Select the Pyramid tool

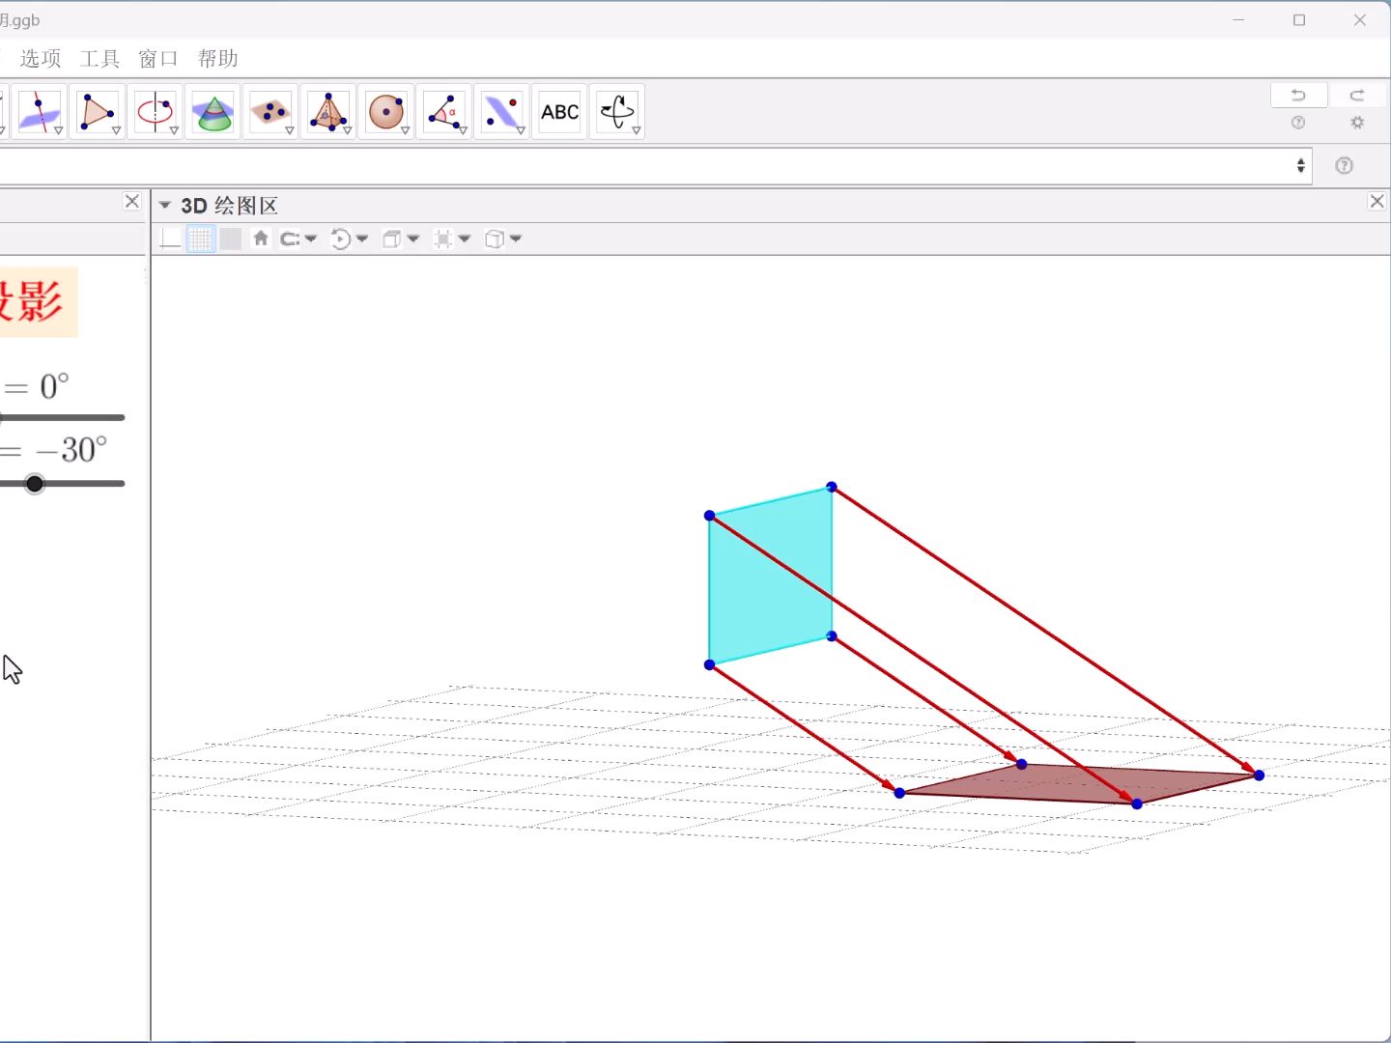328,112
